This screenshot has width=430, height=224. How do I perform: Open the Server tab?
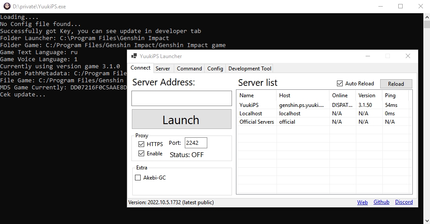[x=163, y=69]
